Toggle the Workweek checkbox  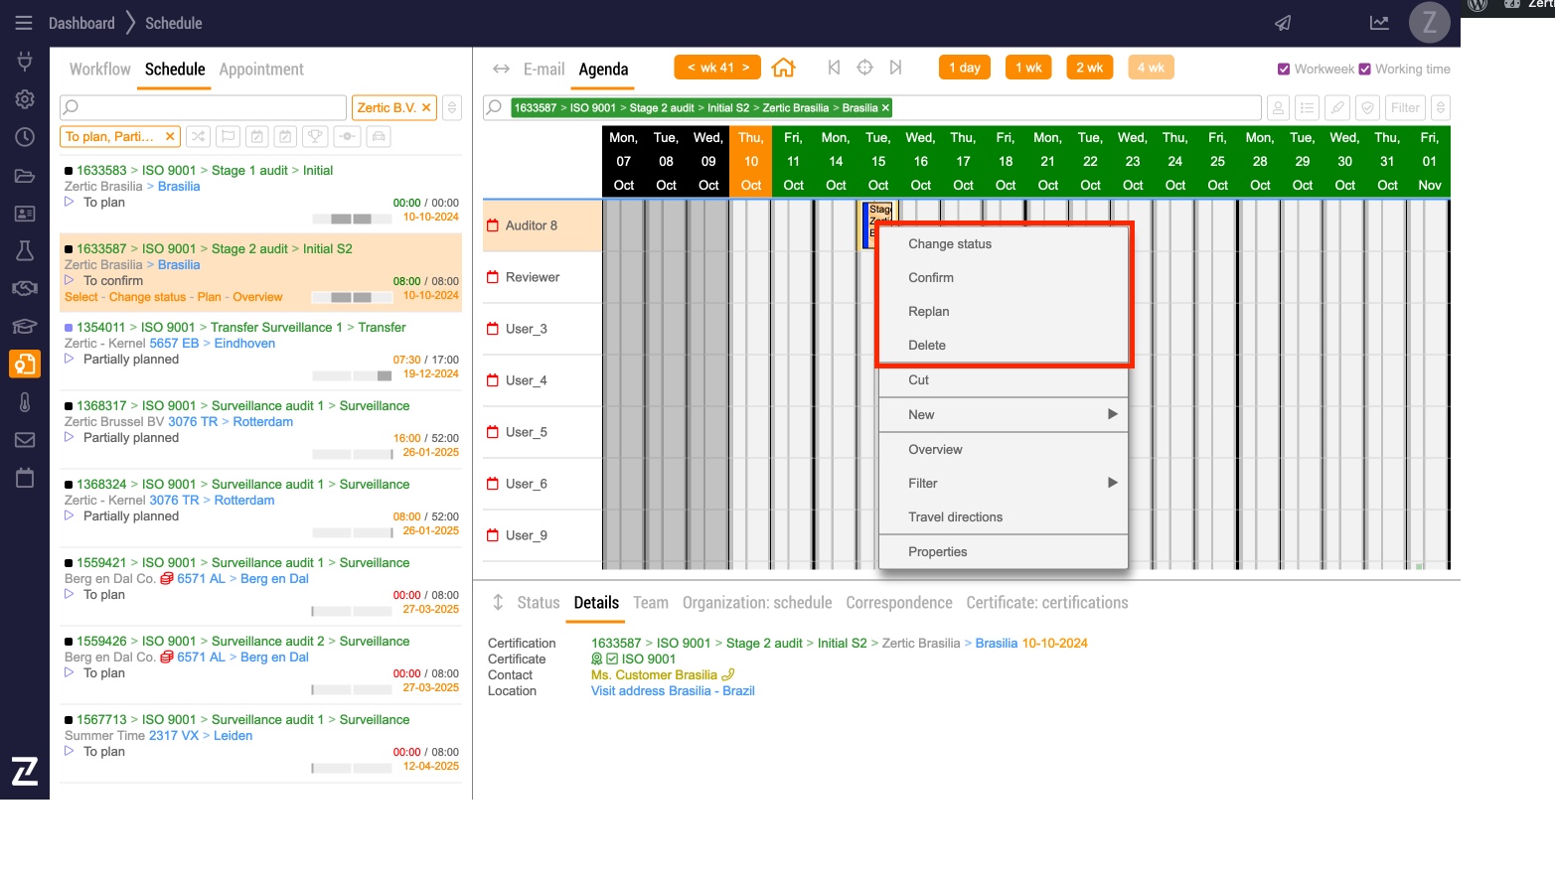pos(1284,70)
